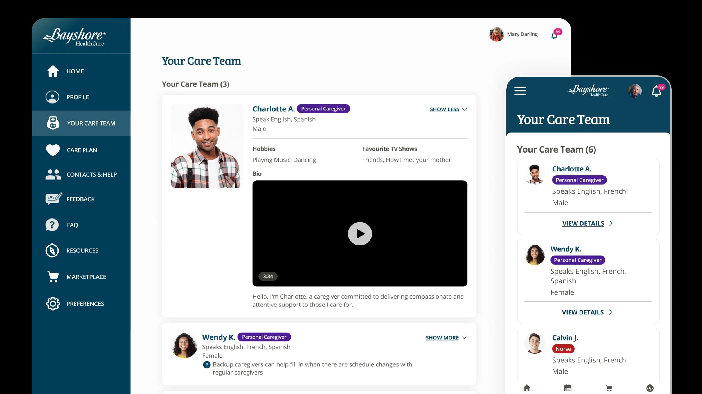Click Wendy K.'s round photo on desktop
This screenshot has width=702, height=394.
tap(184, 345)
